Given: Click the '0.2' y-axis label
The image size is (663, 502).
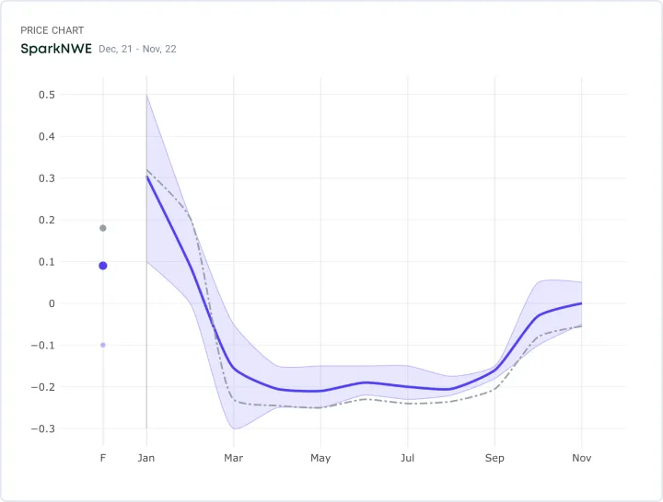Looking at the screenshot, I should 47,220.
